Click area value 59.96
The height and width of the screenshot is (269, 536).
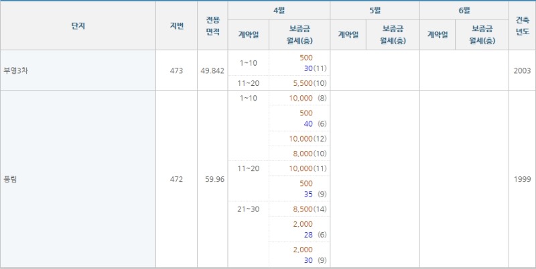pyautogui.click(x=214, y=179)
